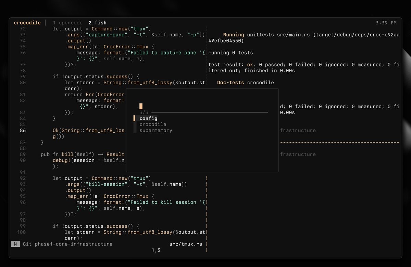Click the src/tmux.rs filename in statusline

click(x=186, y=244)
